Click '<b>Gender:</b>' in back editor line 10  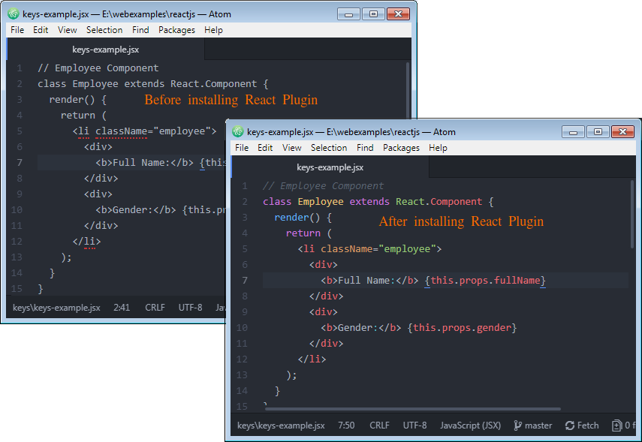135,210
